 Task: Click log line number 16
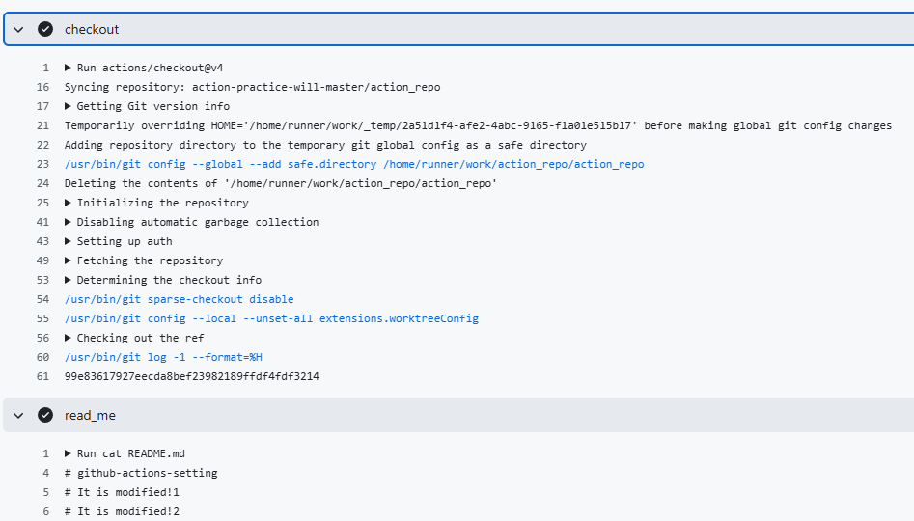coord(42,87)
